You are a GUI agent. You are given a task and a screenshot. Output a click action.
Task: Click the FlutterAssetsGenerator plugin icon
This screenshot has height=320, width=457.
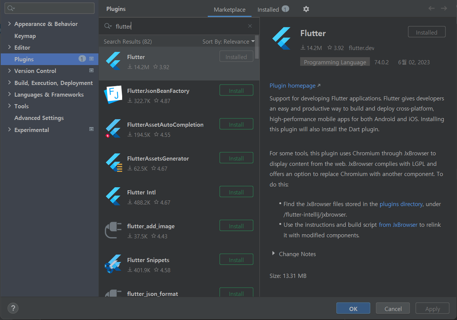coord(114,162)
